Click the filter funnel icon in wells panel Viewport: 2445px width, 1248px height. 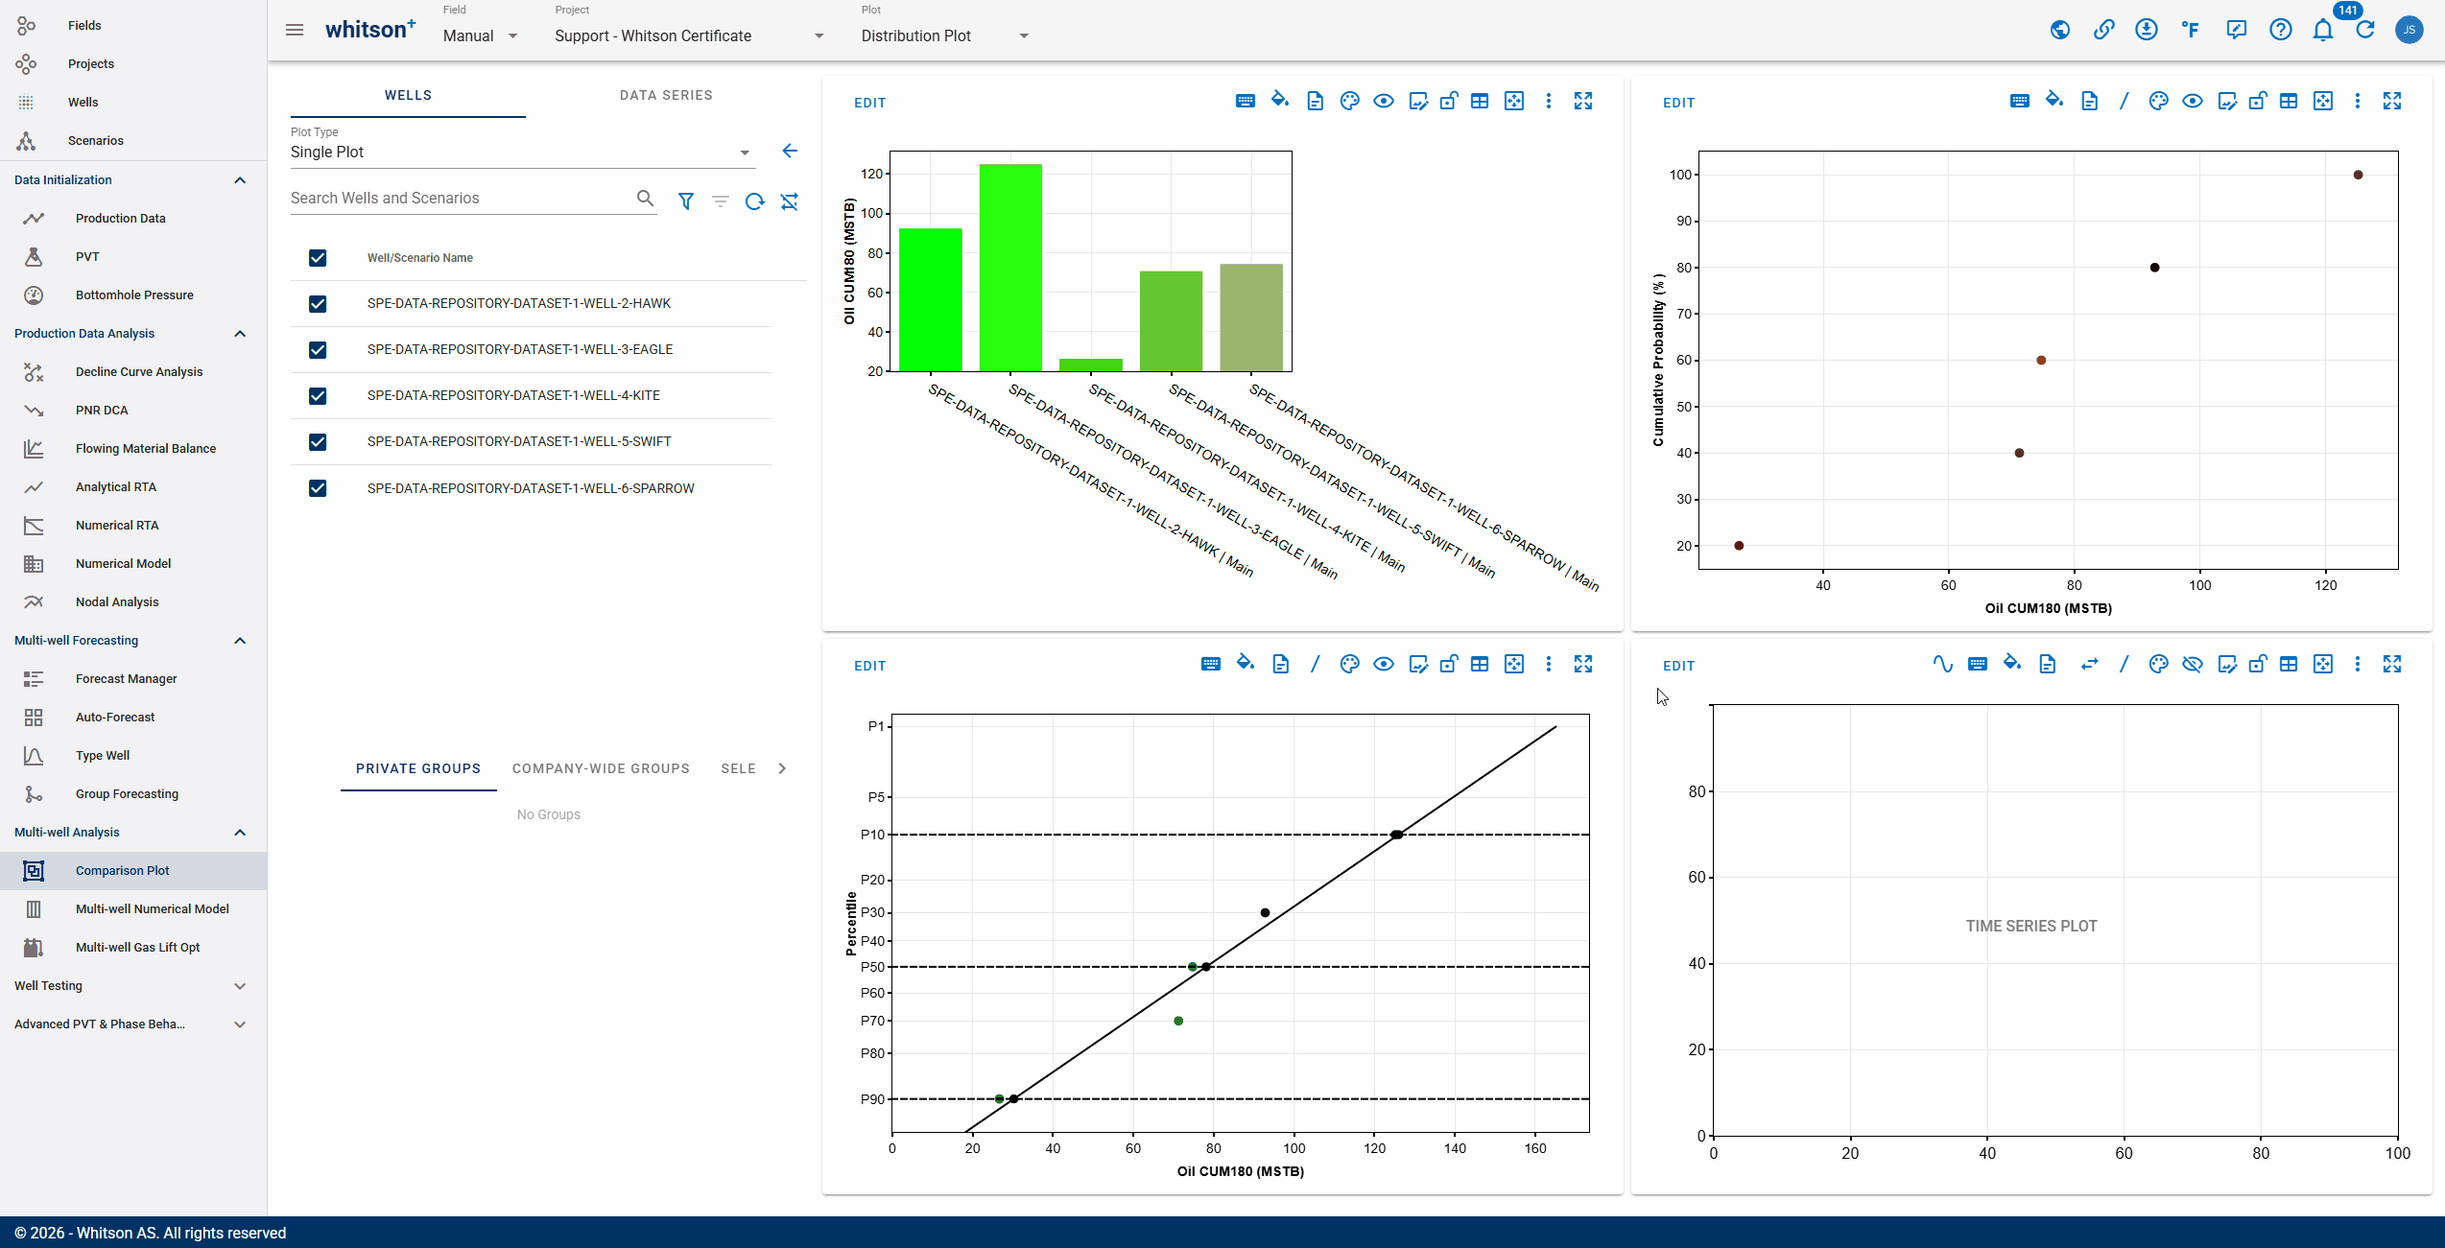686,201
